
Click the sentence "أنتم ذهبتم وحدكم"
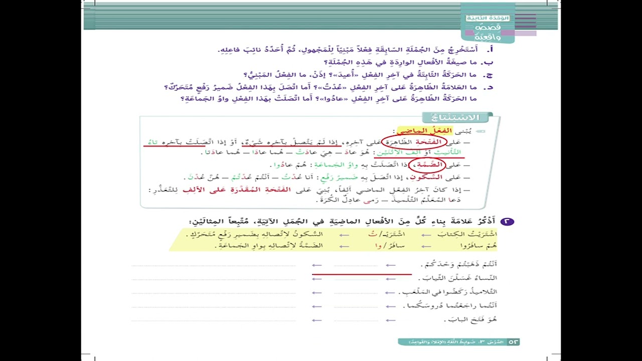click(x=459, y=264)
